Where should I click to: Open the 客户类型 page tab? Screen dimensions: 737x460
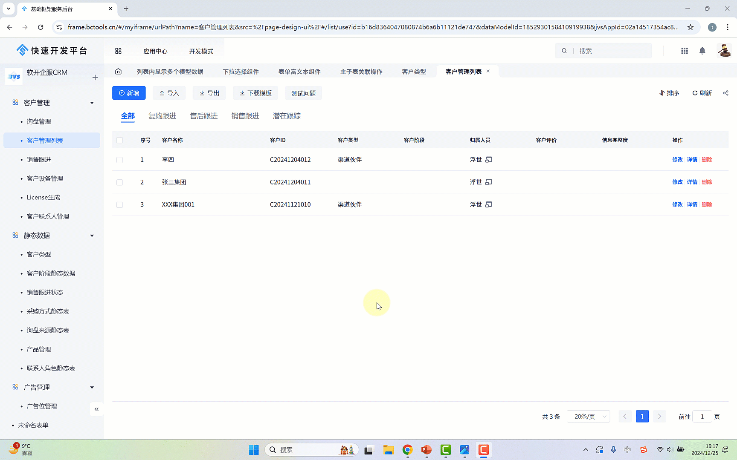click(414, 72)
